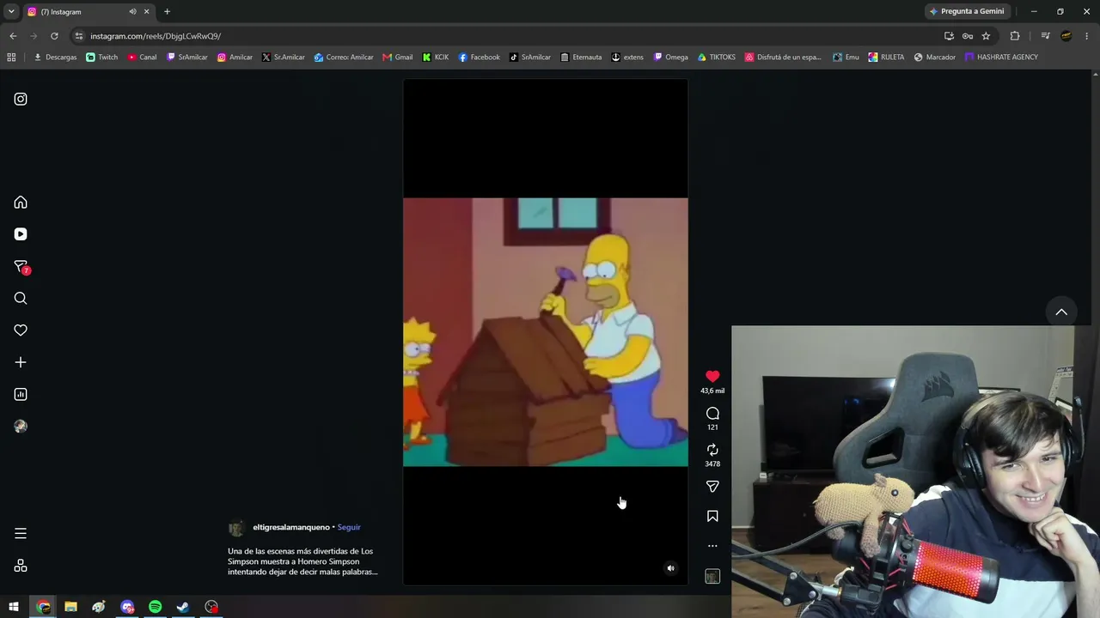The height and width of the screenshot is (618, 1100).
Task: Open the dashboard chart icon in sidebar
Action: click(21, 395)
